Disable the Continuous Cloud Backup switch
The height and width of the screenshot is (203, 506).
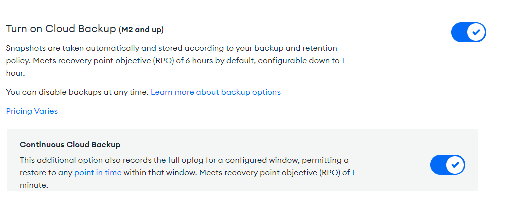click(447, 165)
